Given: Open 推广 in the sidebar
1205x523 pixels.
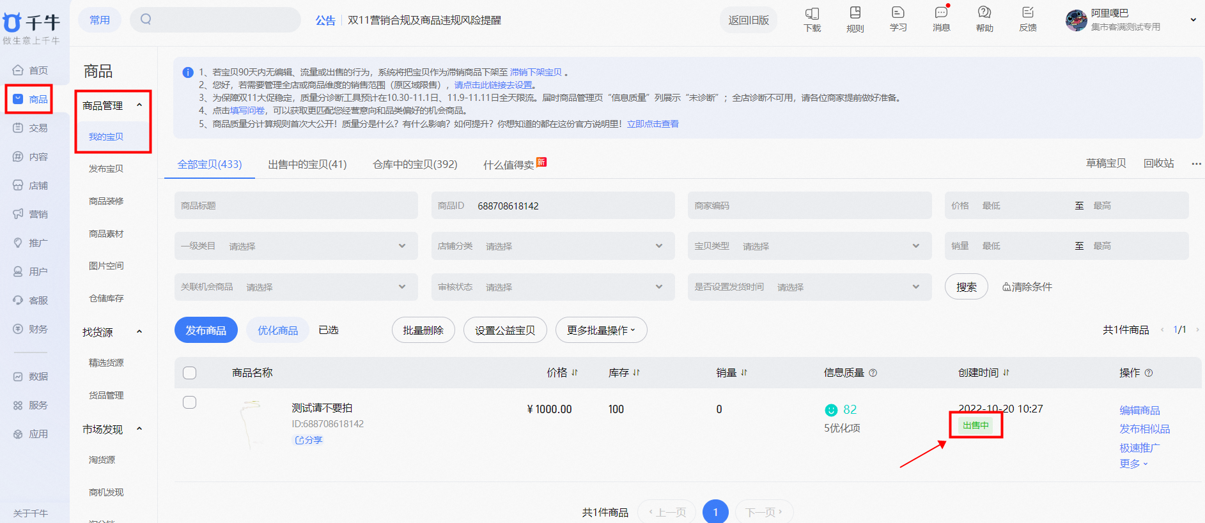Looking at the screenshot, I should coord(31,243).
